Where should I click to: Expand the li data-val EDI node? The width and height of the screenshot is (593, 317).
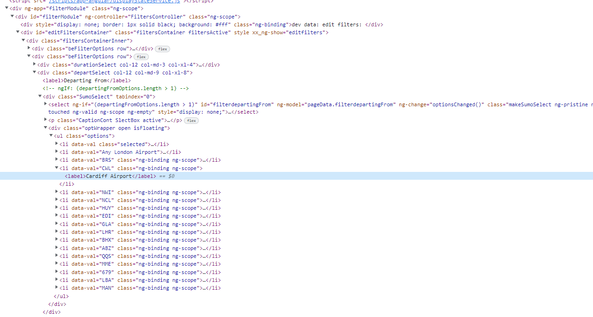[56, 216]
